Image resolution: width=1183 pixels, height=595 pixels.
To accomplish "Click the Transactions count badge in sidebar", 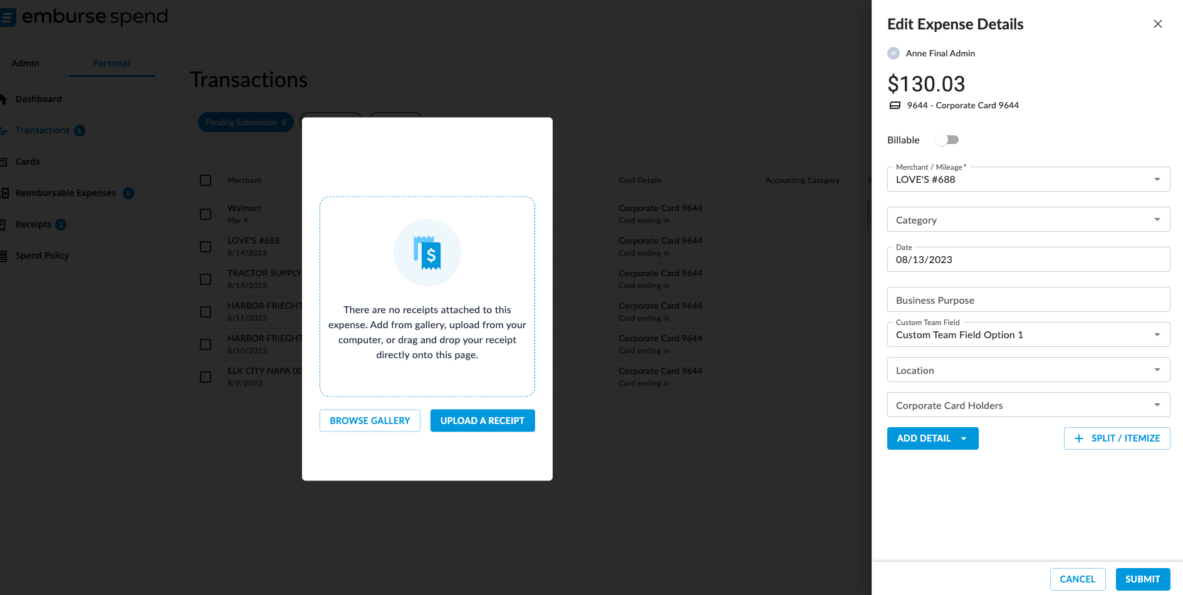I will coord(80,130).
